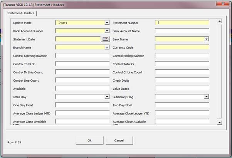Click the 'Update Mode' label
232x158 pixels.
[x=22, y=23]
